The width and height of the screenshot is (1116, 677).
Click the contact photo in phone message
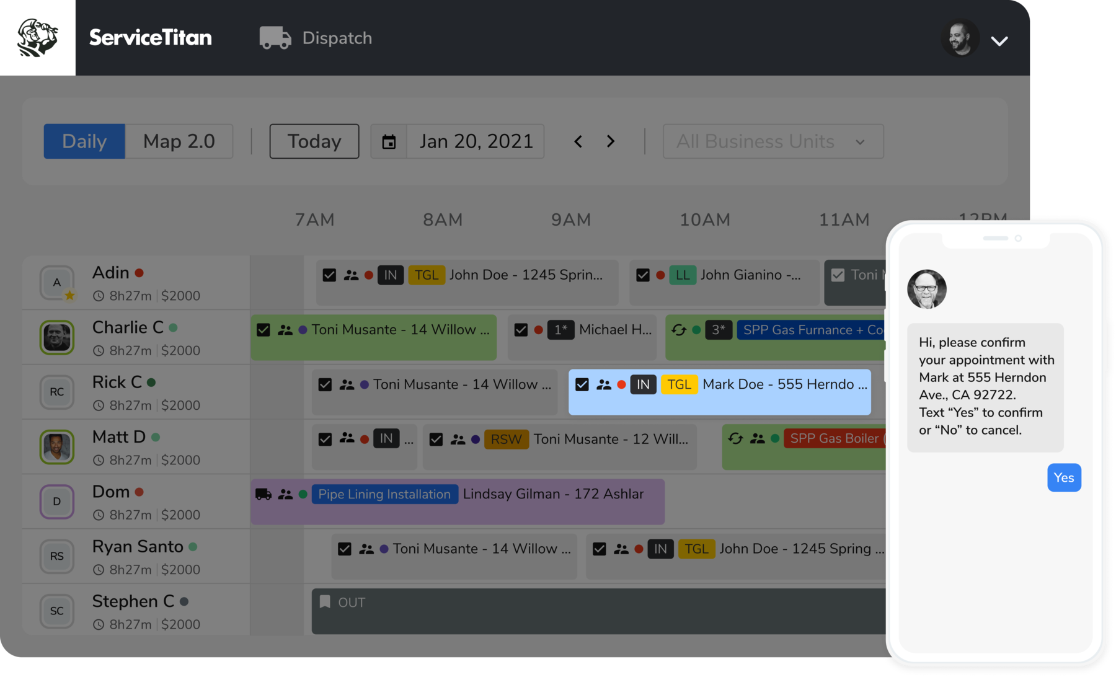[x=927, y=289]
